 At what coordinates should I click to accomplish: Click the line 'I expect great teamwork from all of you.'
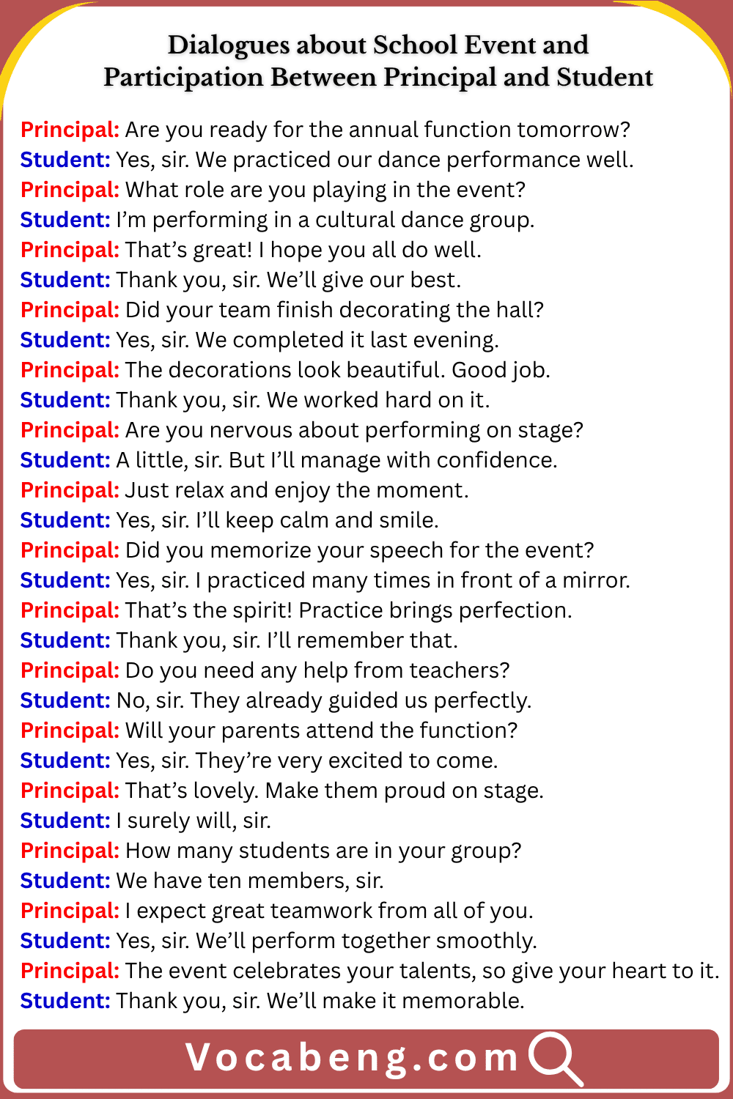tap(329, 911)
